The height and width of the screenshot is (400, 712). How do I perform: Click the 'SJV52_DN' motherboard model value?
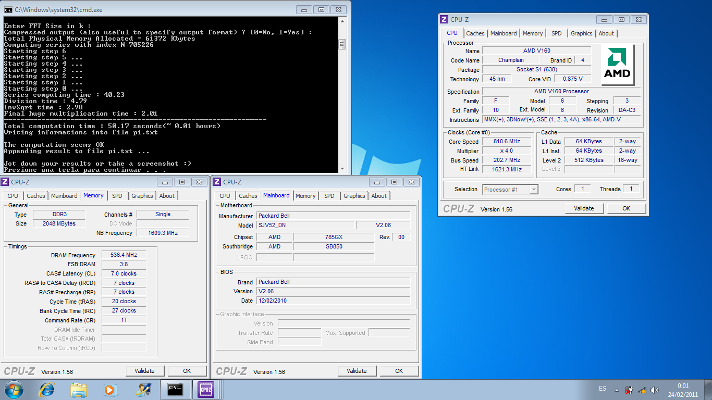click(304, 225)
